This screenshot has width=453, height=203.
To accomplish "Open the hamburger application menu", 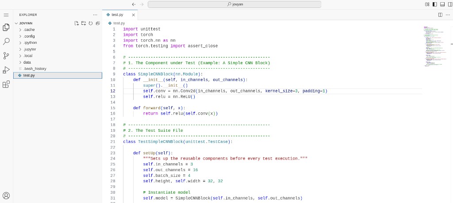I will pos(6,15).
